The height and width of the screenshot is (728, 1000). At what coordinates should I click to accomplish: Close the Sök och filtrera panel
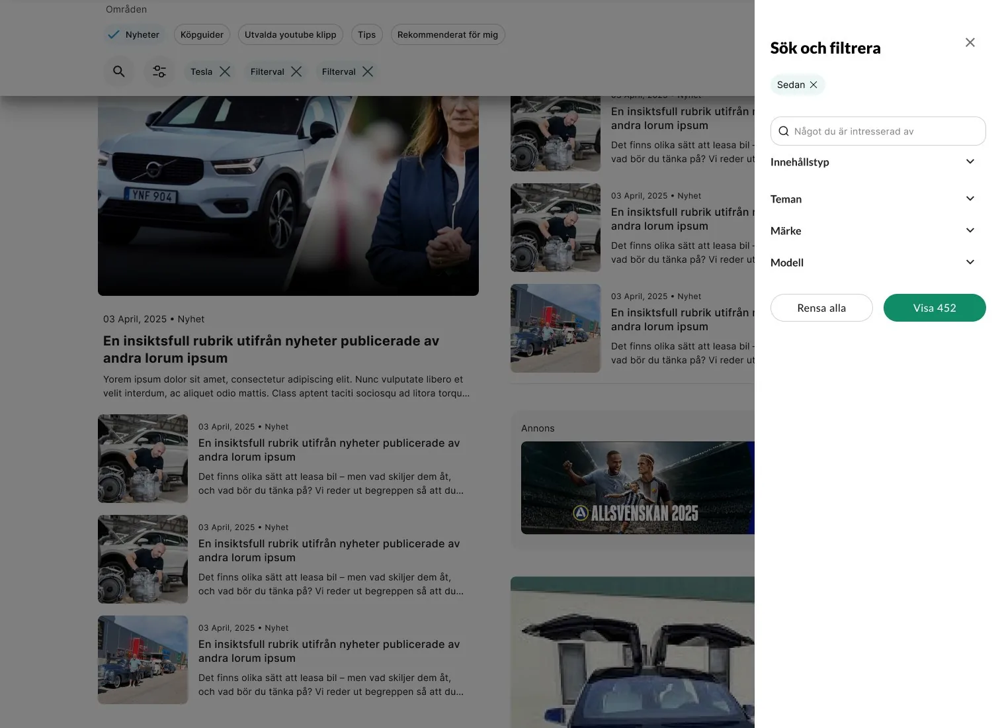pyautogui.click(x=970, y=42)
